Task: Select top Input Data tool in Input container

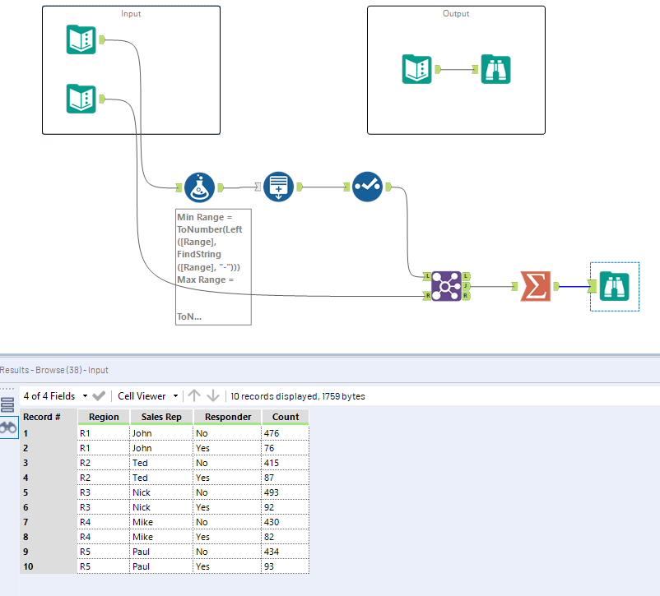Action: tap(81, 39)
